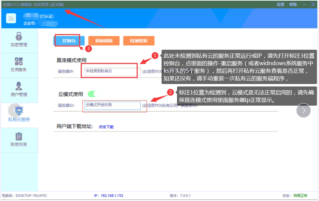This screenshot has height=201, width=319.
Task: Select the 应用服务 grid icon
Action: click(x=19, y=61)
